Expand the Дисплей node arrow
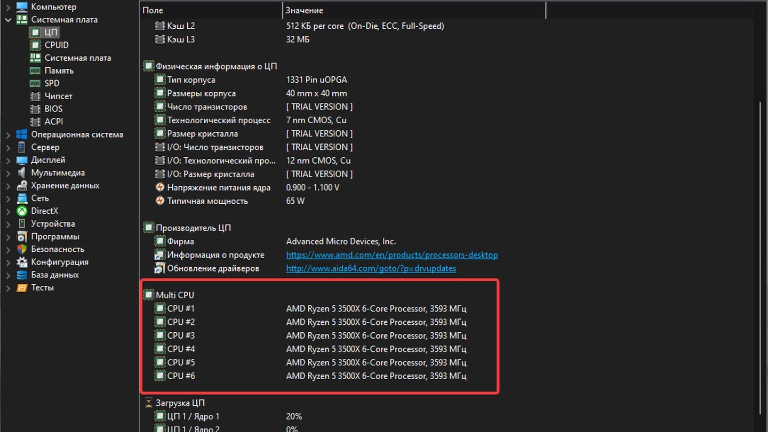Screen dimensions: 768x432 8,161
